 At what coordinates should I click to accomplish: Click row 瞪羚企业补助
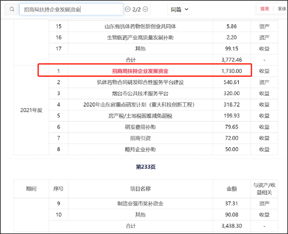(140, 150)
